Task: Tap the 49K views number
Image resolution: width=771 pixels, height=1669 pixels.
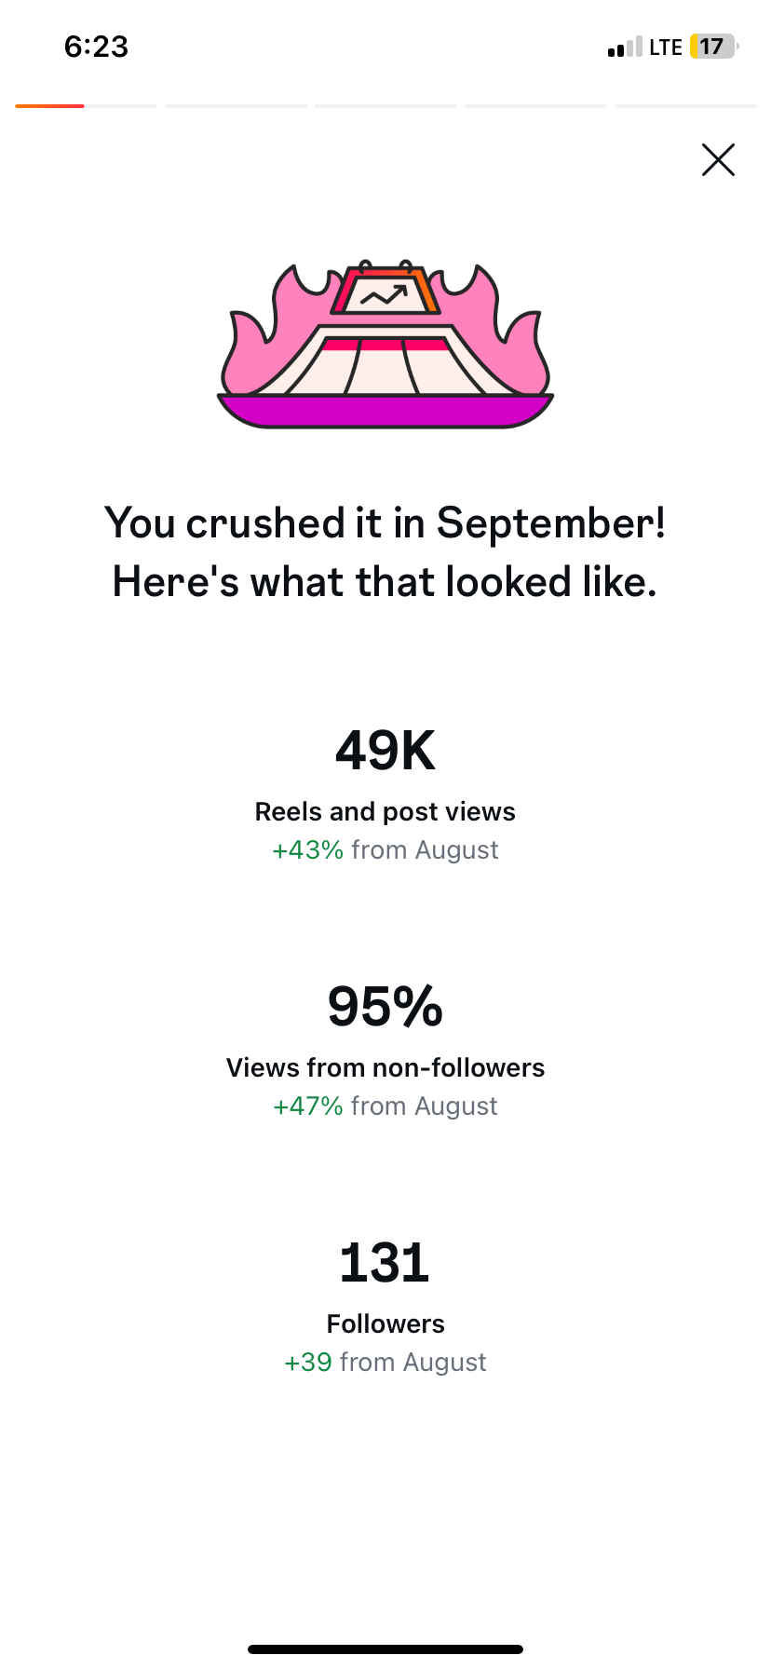Action: click(385, 751)
